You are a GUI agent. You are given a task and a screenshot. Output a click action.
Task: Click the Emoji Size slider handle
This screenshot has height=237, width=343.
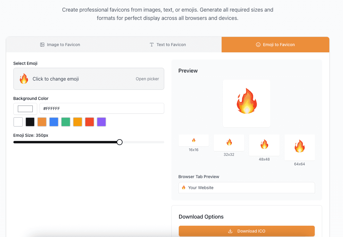(x=119, y=142)
